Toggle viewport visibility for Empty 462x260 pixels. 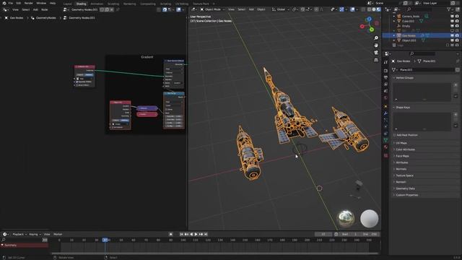(453, 26)
